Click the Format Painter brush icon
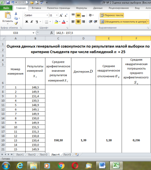This screenshot has width=151, height=170. pyautogui.click(x=16, y=23)
